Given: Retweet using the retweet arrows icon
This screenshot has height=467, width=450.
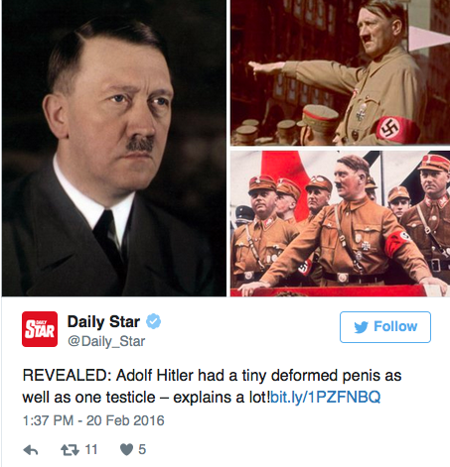Looking at the screenshot, I should point(70,450).
